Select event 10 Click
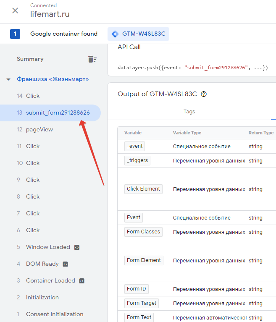The width and height of the screenshot is (276, 322). [x=50, y=163]
